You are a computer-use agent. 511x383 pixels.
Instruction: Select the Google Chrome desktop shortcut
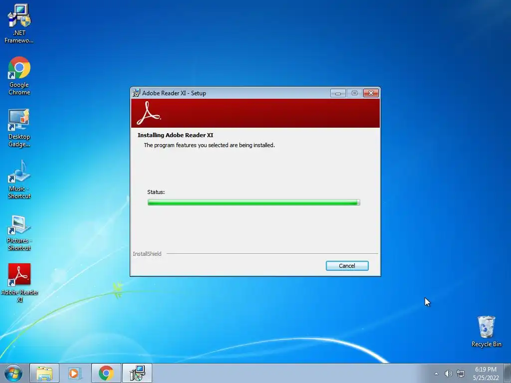pyautogui.click(x=19, y=76)
